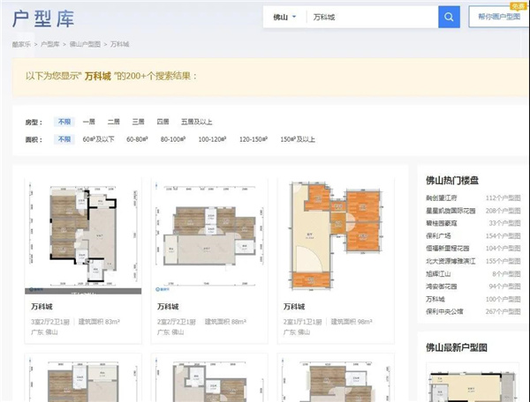
Task: Open the 83m² 3室2厅 floor plan thumbnail
Action: [x=83, y=236]
